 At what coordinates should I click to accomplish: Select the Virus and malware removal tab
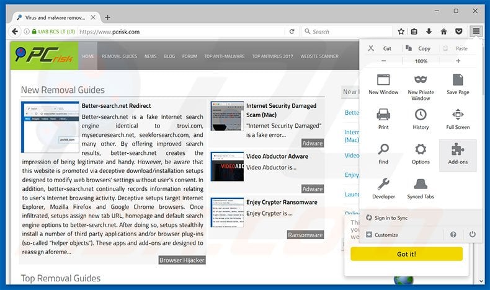56,17
